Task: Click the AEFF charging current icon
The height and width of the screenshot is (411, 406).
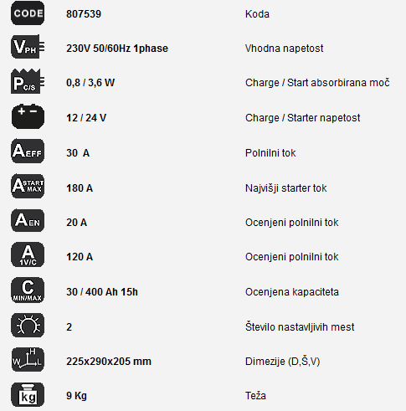Action: point(28,151)
